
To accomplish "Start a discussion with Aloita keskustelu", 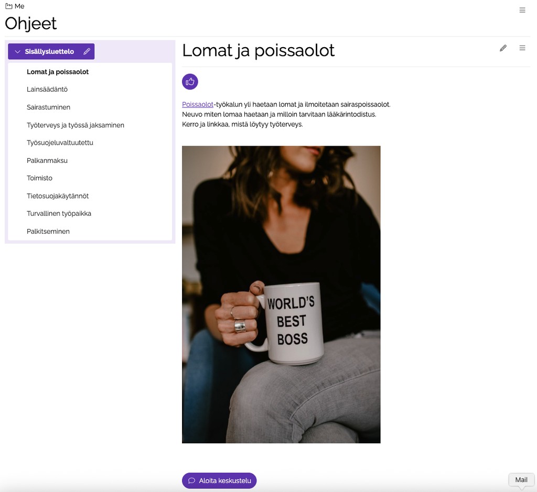I will (x=219, y=480).
